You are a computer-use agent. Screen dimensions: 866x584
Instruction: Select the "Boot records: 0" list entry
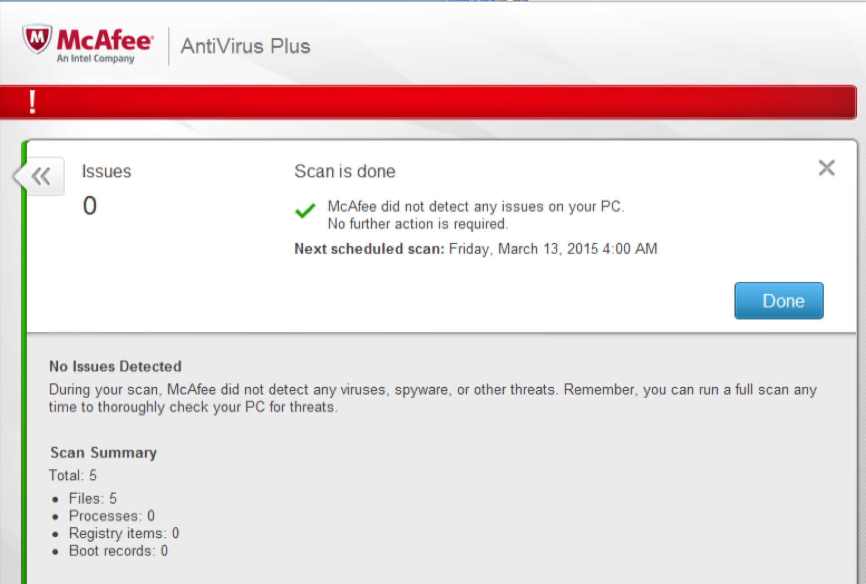click(118, 551)
